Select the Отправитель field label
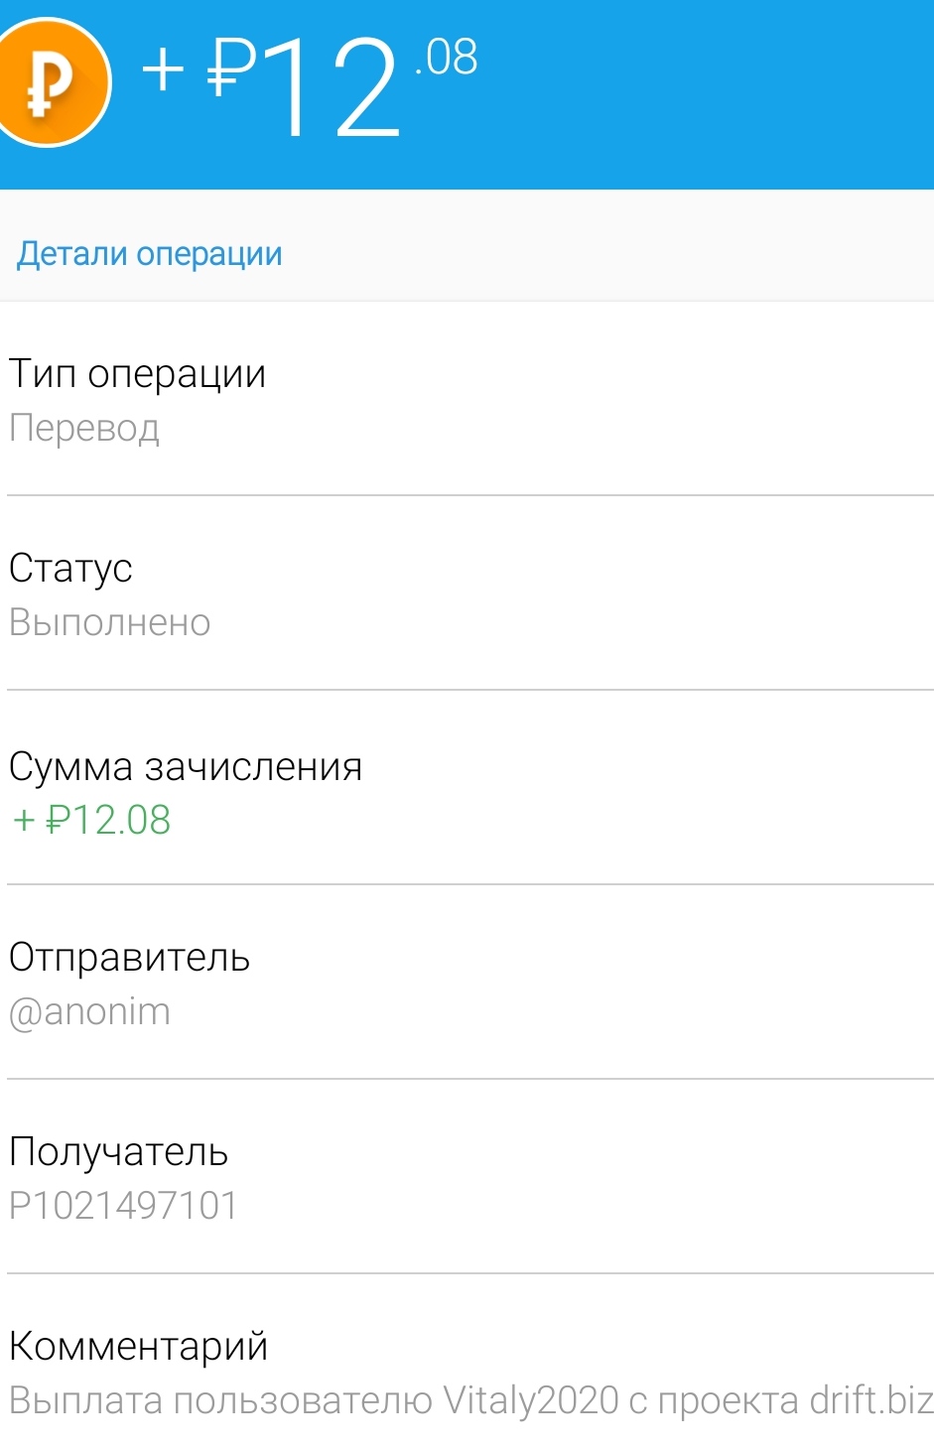Viewport: 934px width, 1448px height. (x=129, y=958)
